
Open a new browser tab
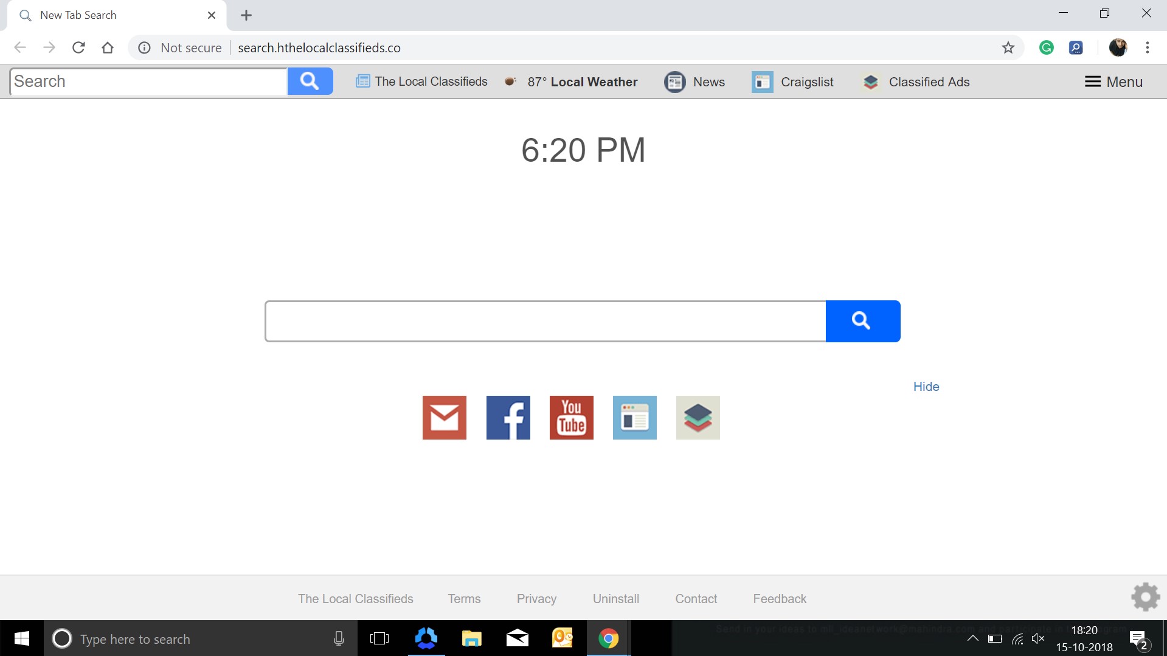tap(246, 15)
